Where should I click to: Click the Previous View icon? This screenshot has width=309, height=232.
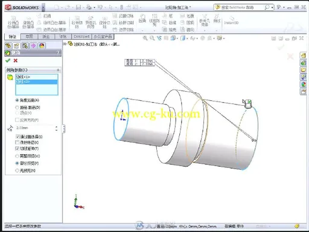pyautogui.click(x=159, y=38)
